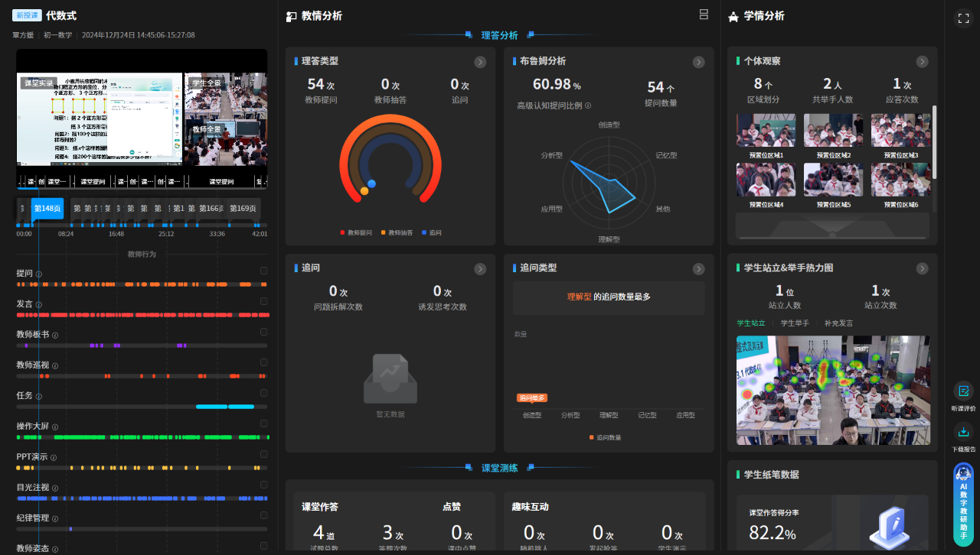Screen dimensions: 980x555
Task: Open the help icon next to 提问
Action: click(x=38, y=274)
